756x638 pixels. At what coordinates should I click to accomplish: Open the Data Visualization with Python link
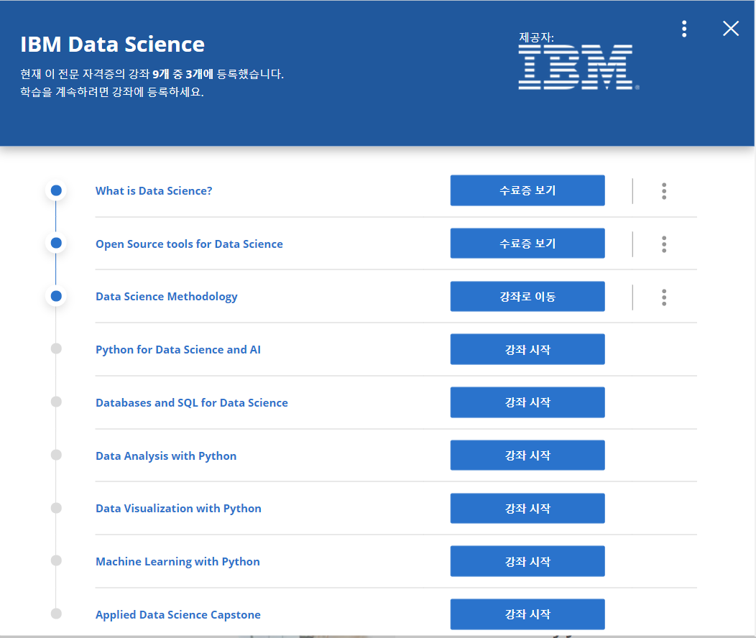pyautogui.click(x=178, y=509)
